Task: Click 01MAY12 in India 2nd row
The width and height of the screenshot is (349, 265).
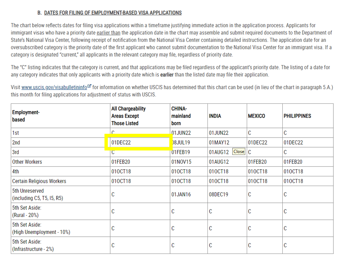Action: (219, 143)
